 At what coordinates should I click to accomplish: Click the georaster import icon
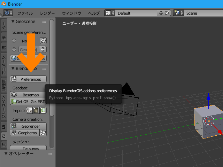[x=36, y=111]
